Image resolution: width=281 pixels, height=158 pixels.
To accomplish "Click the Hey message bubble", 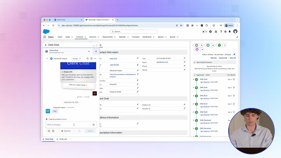I will (55, 111).
